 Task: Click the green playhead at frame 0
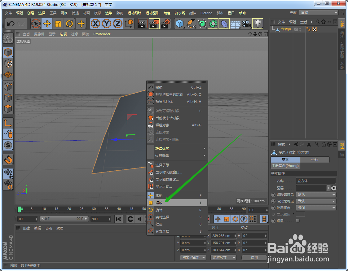(x=19, y=209)
